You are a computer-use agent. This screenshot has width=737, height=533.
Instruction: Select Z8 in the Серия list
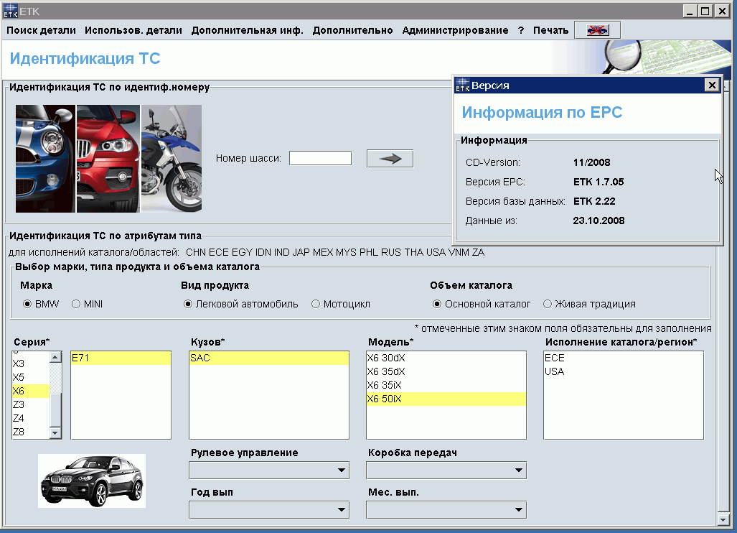[31, 432]
